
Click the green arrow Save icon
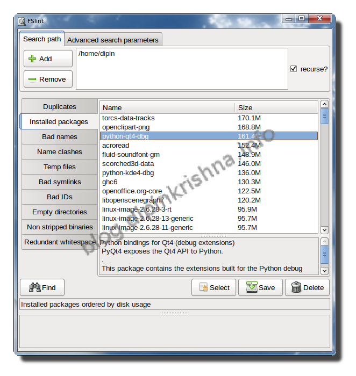[x=252, y=287]
